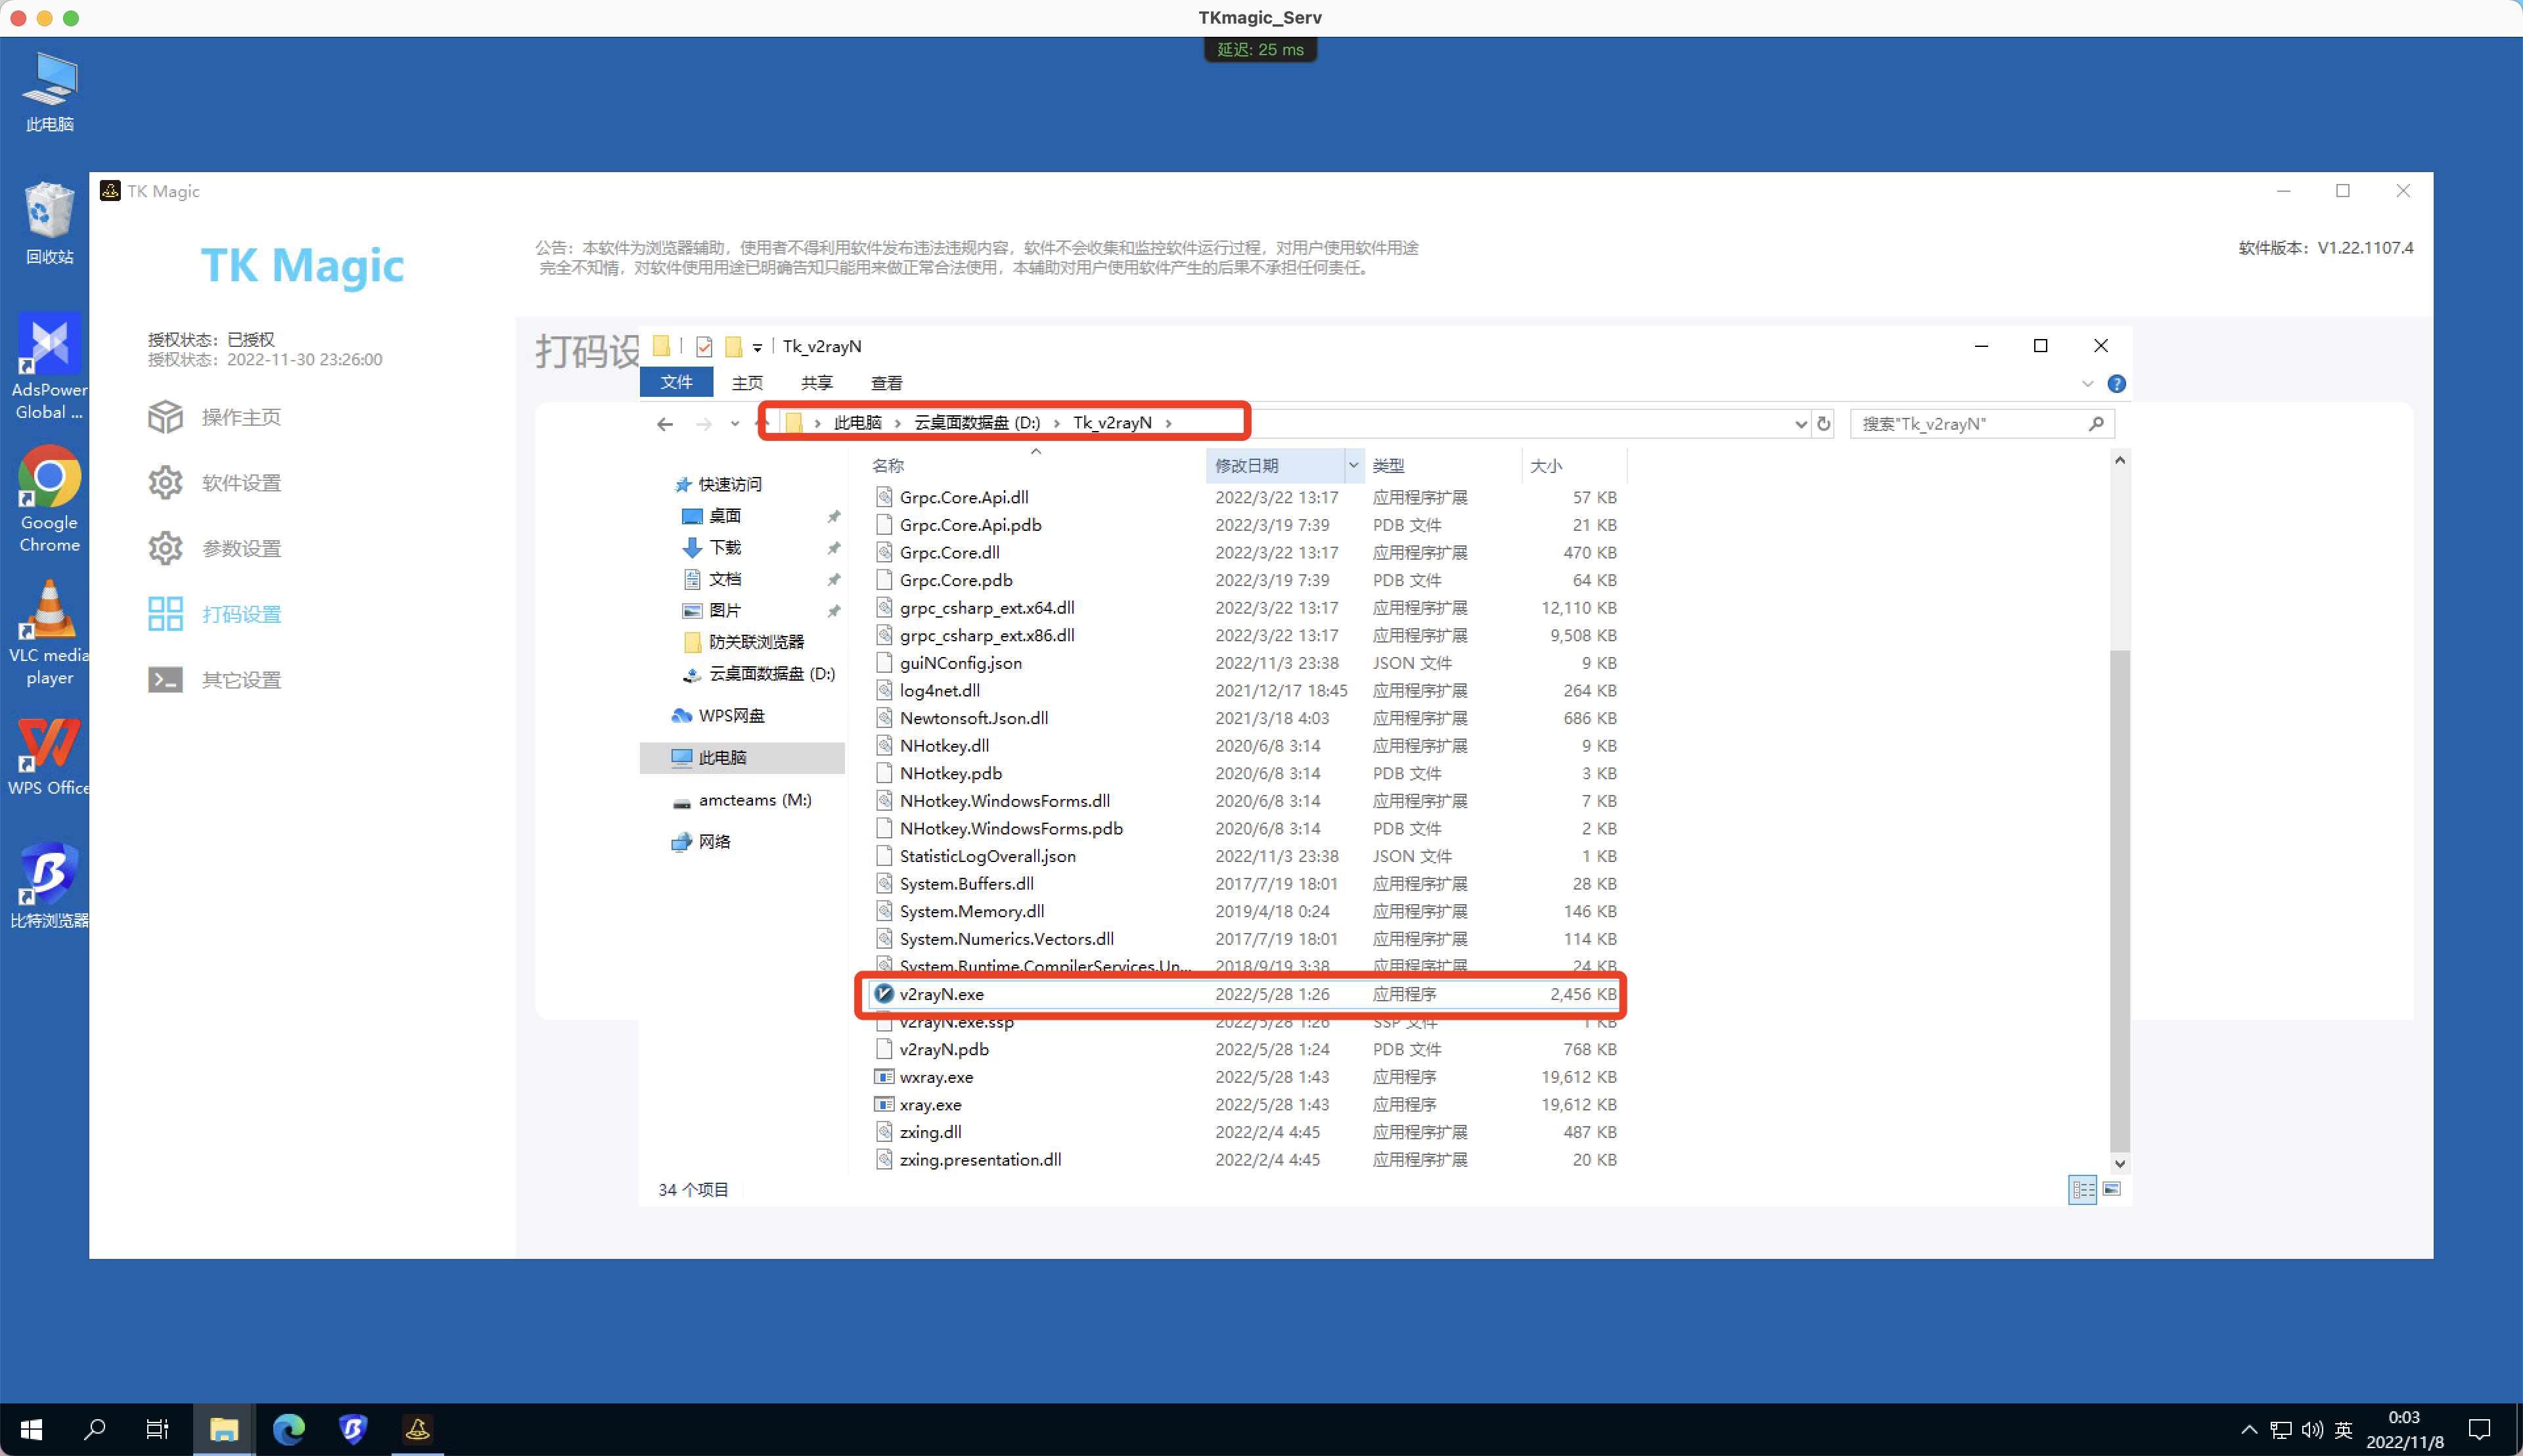Toggle the properties checkmark in quick access toolbar
Image resolution: width=2523 pixels, height=1456 pixels.
[705, 346]
